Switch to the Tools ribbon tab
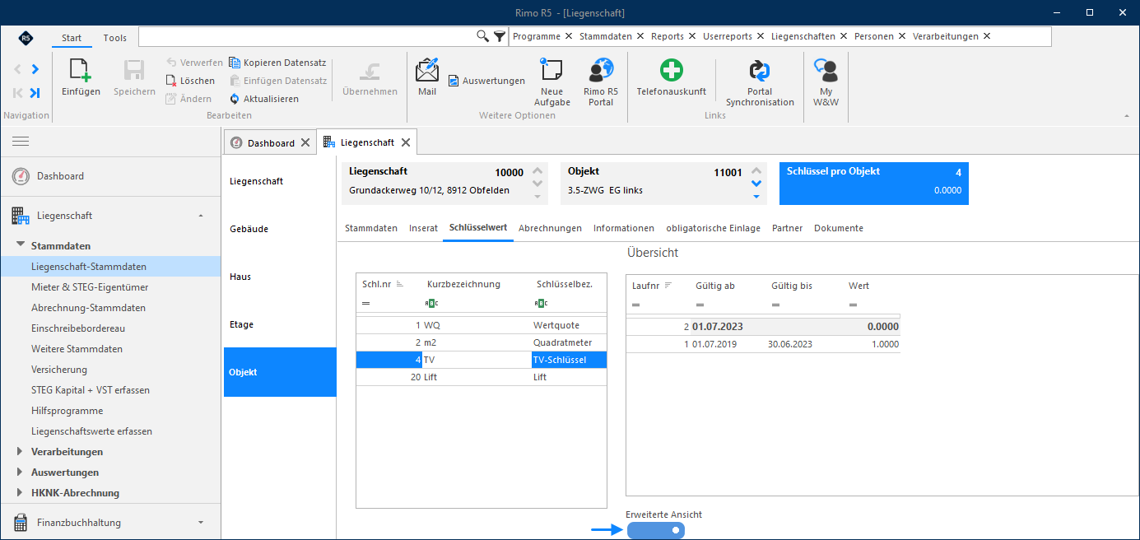This screenshot has width=1140, height=540. [x=115, y=38]
